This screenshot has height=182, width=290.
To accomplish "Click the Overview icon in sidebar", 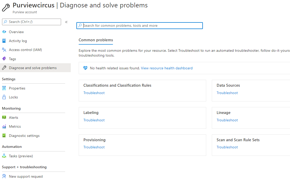I will (4, 32).
